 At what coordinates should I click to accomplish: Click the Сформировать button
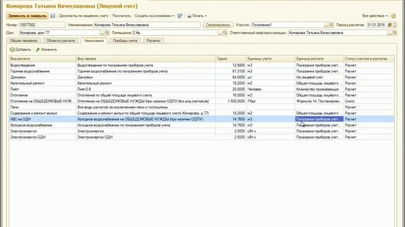tap(218, 25)
